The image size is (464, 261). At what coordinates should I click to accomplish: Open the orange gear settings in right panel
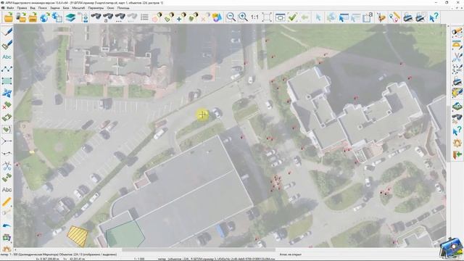[457, 143]
